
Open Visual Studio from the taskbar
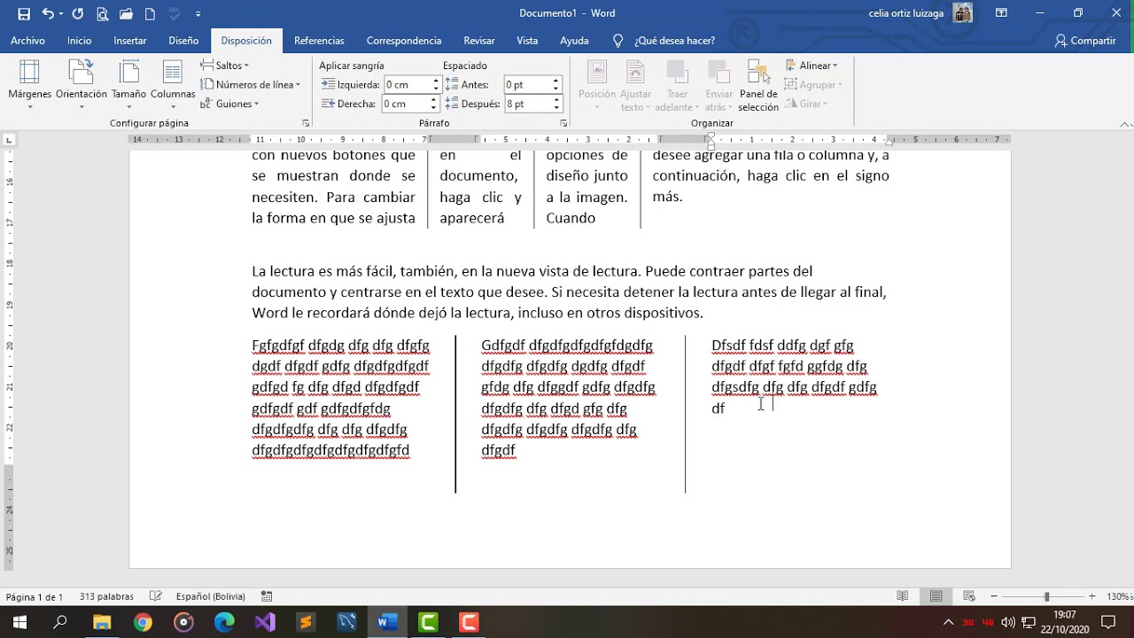coord(265,622)
